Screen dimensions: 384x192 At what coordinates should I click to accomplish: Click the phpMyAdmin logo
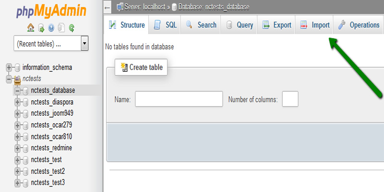[51, 12]
